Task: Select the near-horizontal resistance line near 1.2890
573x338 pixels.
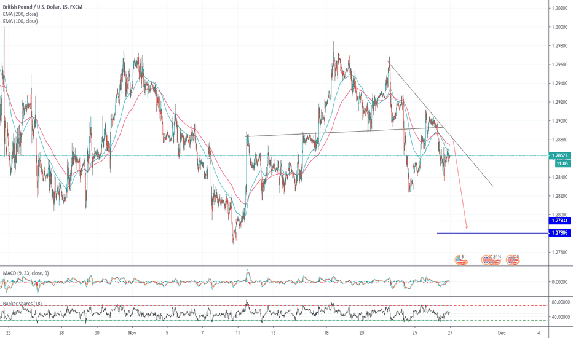Action: point(338,132)
